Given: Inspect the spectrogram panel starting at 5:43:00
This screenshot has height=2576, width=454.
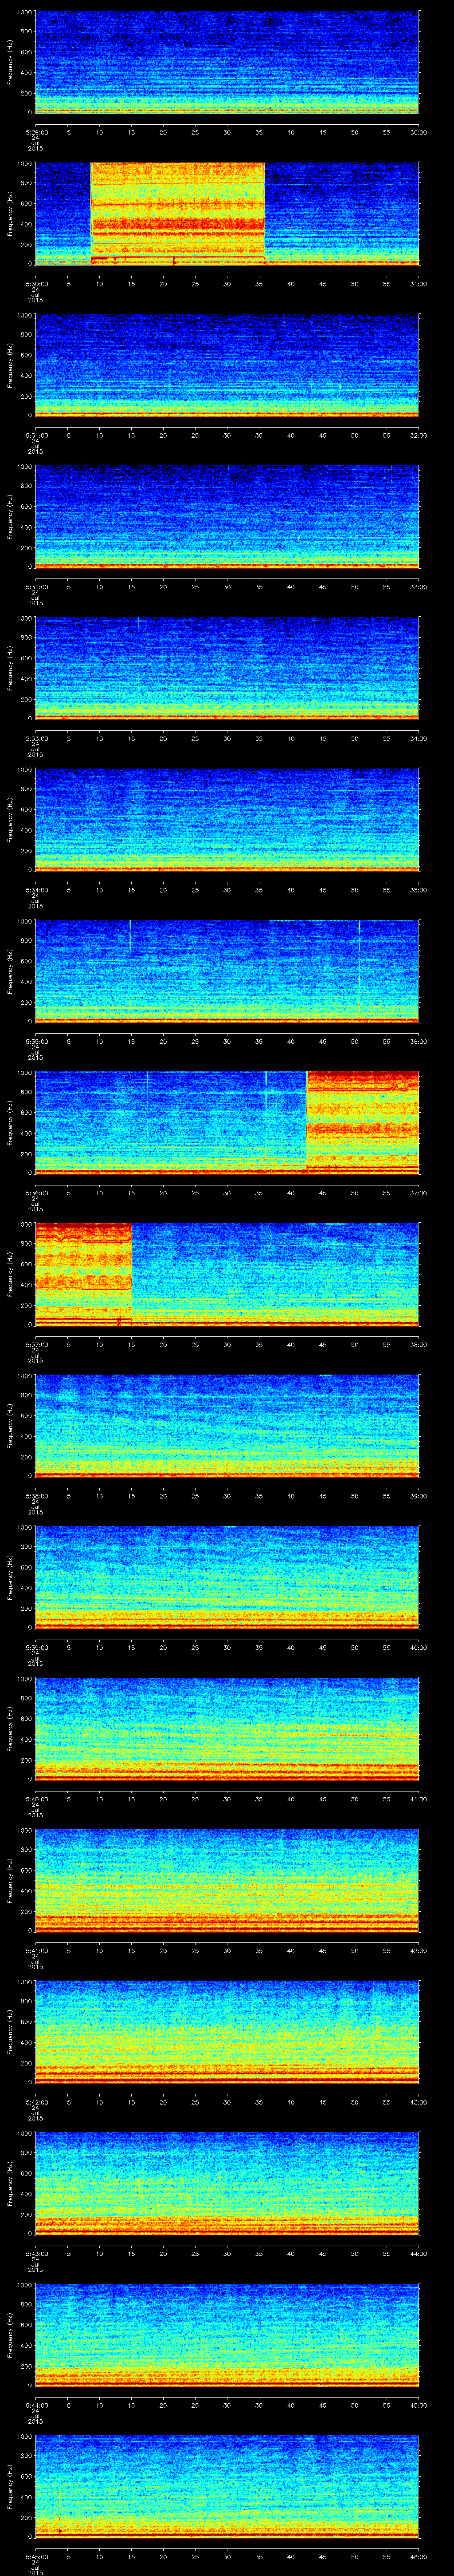Looking at the screenshot, I should click(x=227, y=2183).
